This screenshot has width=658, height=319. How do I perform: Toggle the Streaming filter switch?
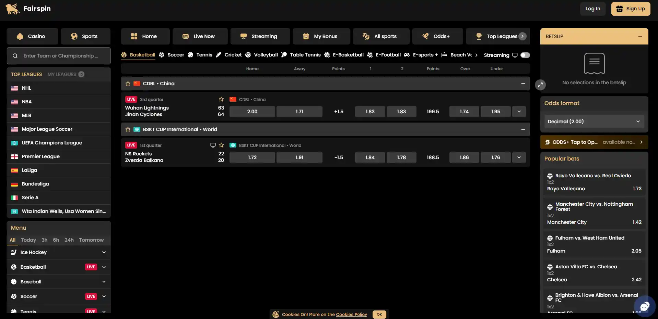click(x=525, y=55)
